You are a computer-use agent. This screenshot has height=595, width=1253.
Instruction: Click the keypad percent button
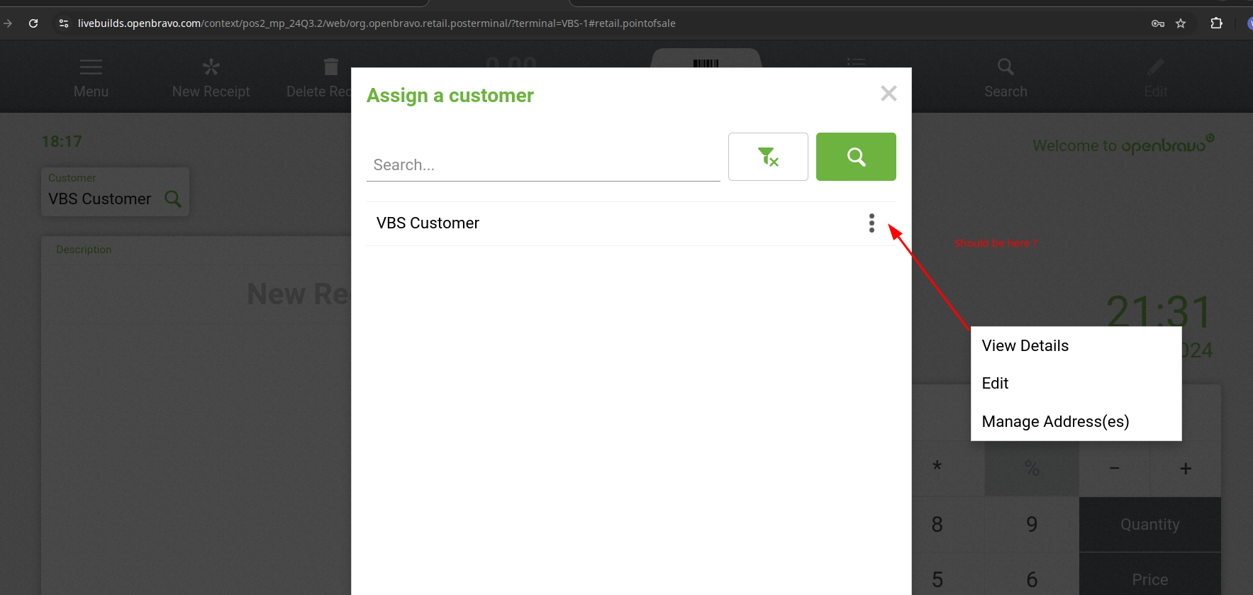(1032, 468)
